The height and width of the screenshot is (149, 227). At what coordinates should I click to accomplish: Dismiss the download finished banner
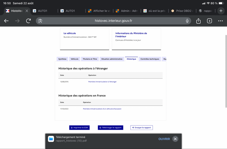click(175, 139)
